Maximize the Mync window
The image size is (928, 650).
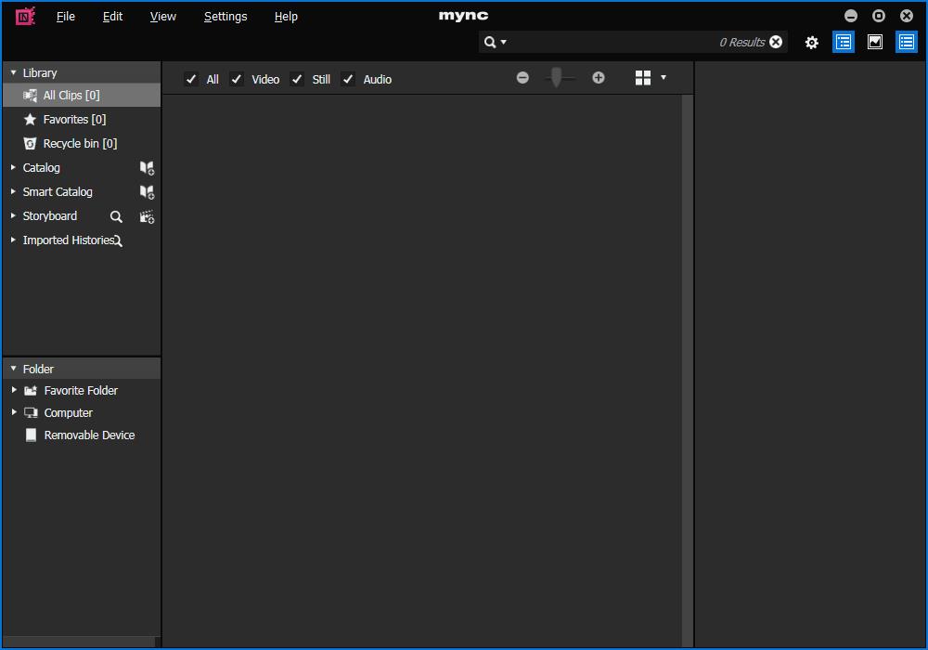[878, 16]
